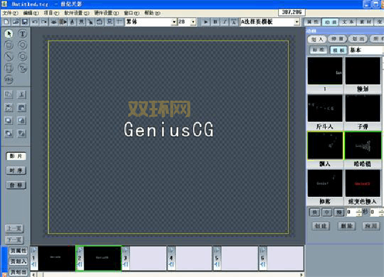Click the 基本 category field

point(366,50)
